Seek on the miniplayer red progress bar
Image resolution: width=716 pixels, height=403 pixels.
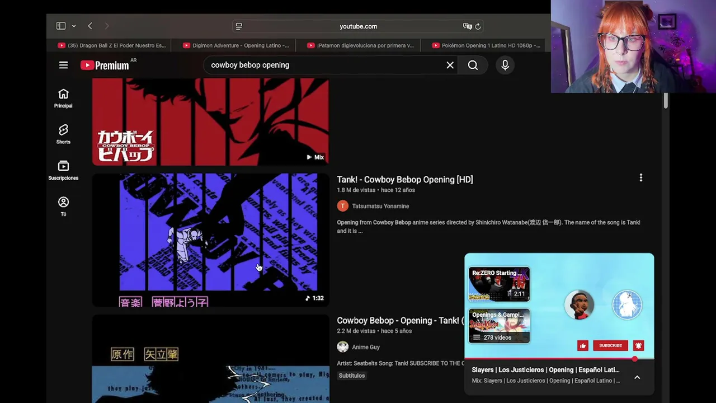(x=559, y=359)
